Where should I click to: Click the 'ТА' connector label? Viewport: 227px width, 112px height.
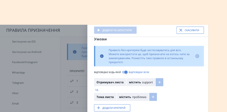(x=97, y=90)
